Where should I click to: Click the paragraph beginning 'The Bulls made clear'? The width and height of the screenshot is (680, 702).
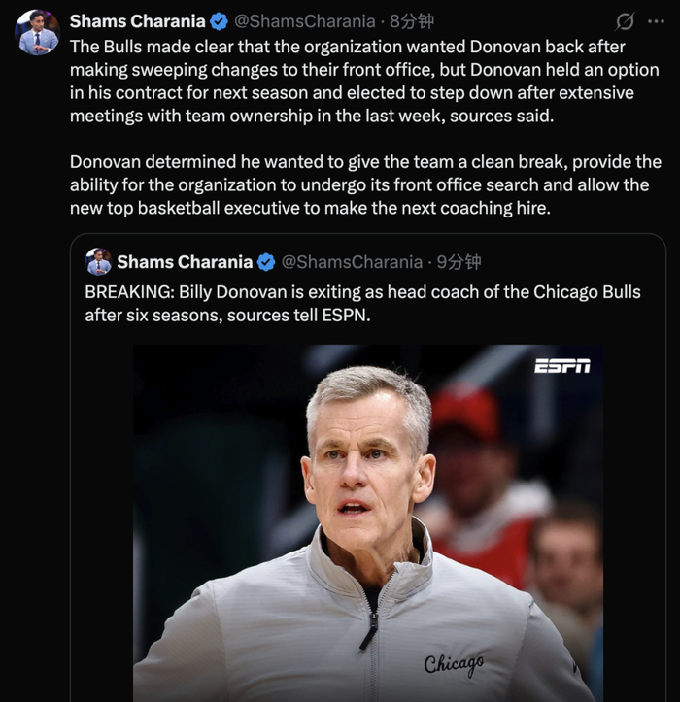tap(364, 81)
